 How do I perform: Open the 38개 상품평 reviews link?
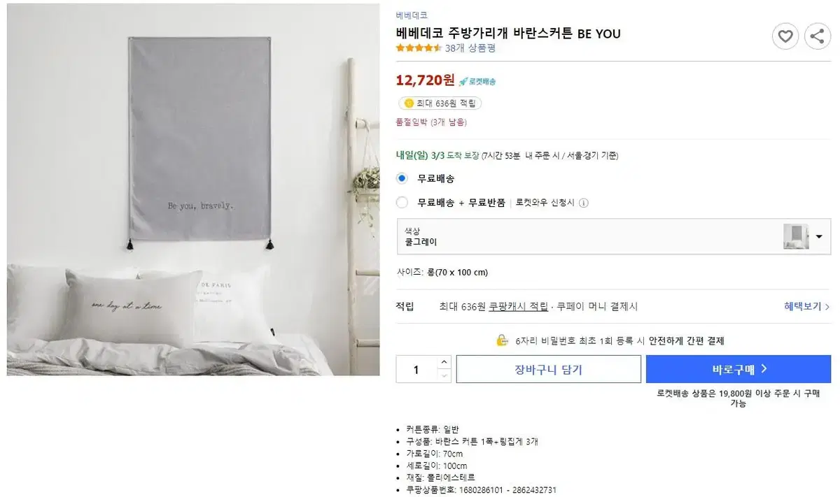(x=470, y=48)
